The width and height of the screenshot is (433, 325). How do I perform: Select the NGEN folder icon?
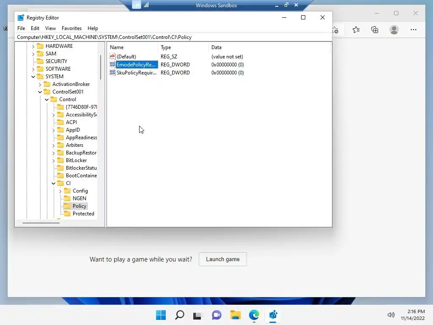[x=67, y=198]
